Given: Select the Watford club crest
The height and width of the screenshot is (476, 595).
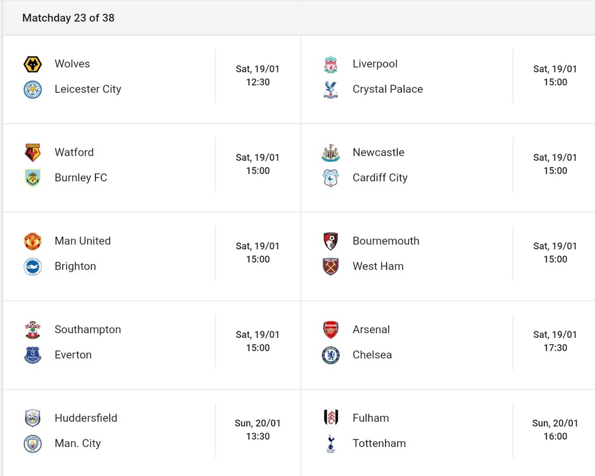Looking at the screenshot, I should pos(33,153).
